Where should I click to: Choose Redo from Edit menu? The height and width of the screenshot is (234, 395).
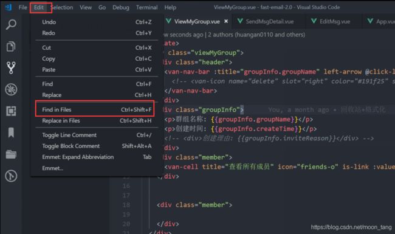(97, 33)
